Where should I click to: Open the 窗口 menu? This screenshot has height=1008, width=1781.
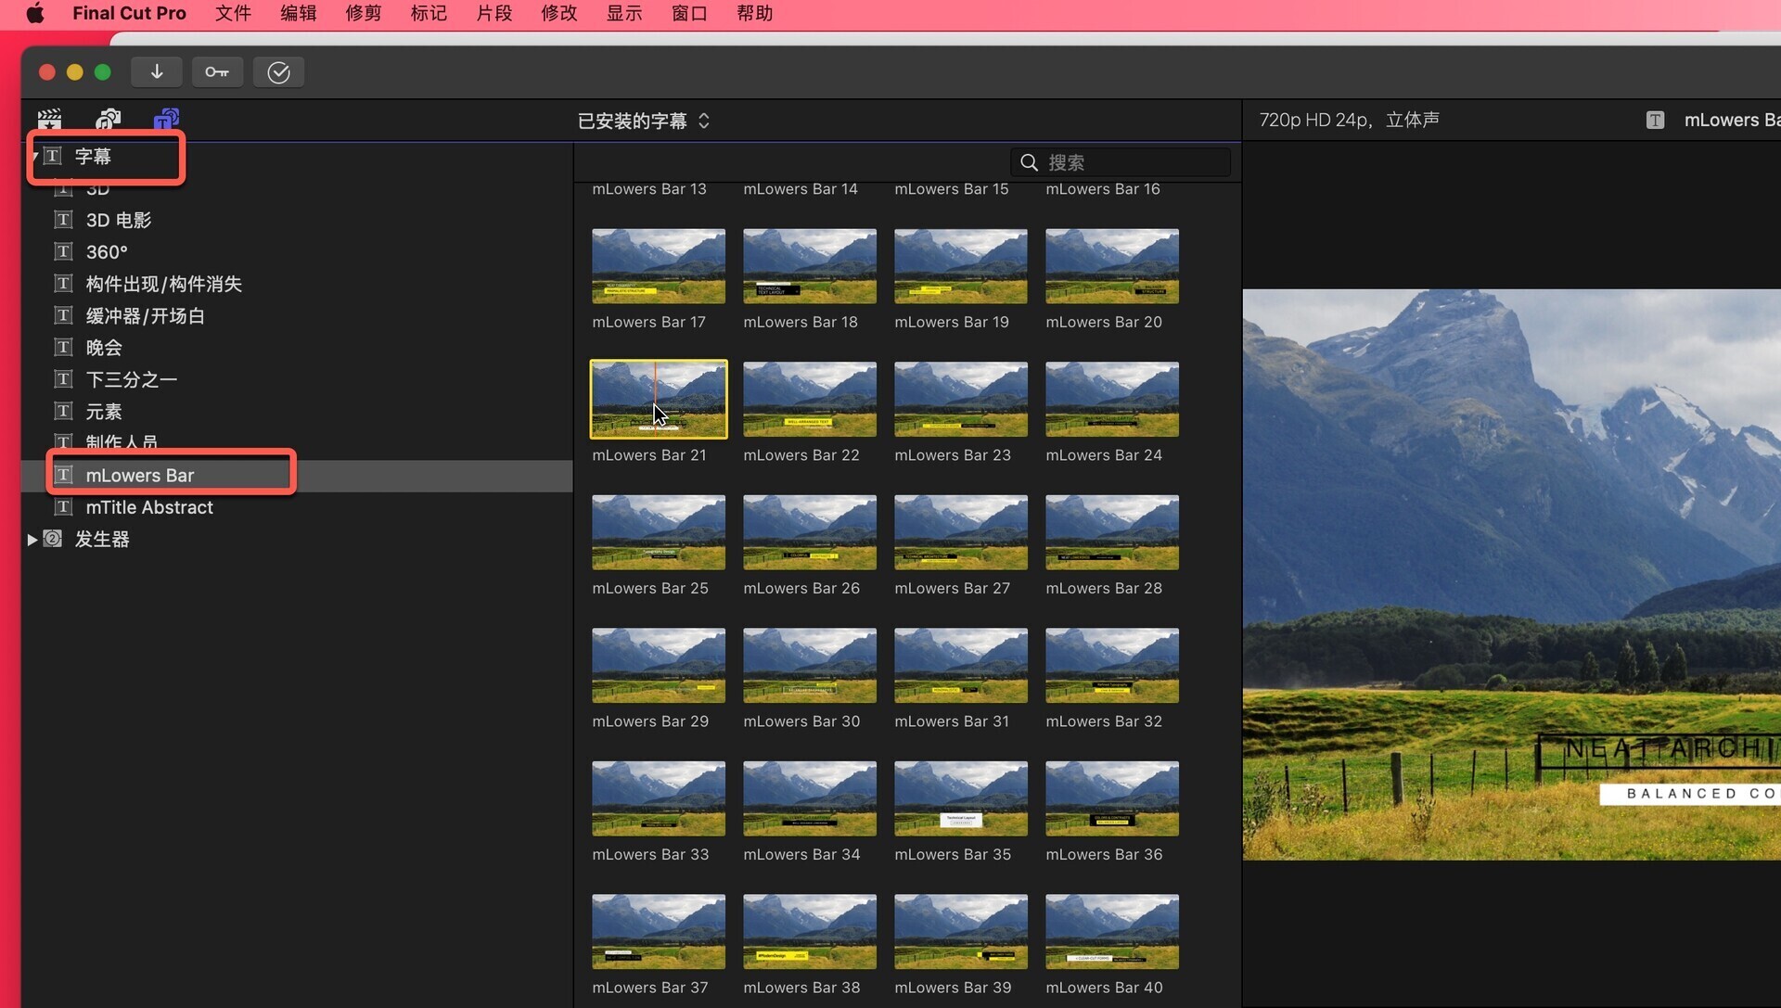689,13
